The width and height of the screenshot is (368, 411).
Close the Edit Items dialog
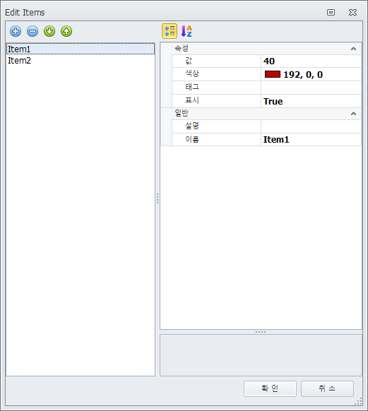pyautogui.click(x=352, y=12)
